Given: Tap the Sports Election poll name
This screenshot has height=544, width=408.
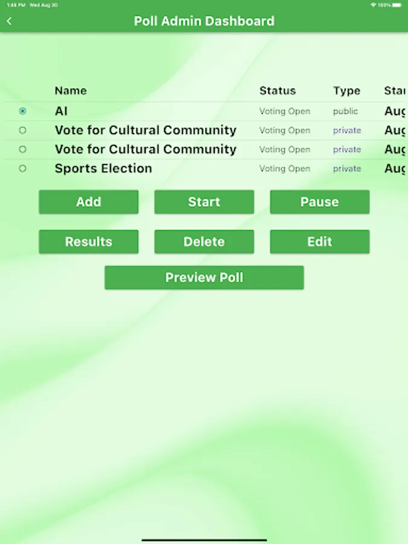Looking at the screenshot, I should point(103,169).
